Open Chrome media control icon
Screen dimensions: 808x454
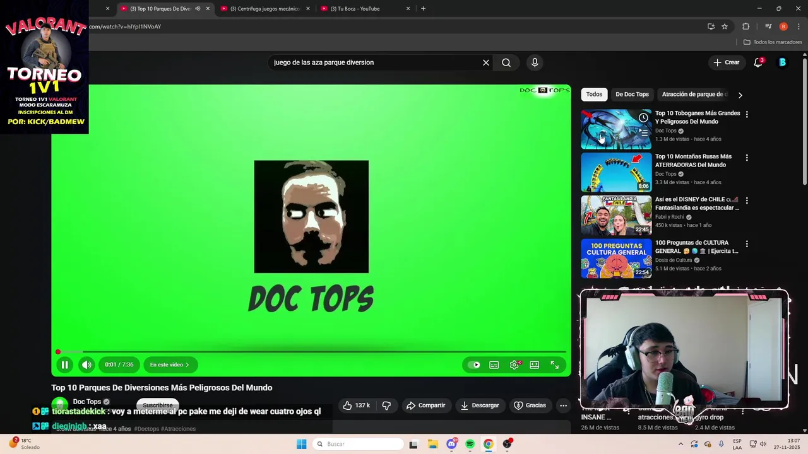click(768, 26)
